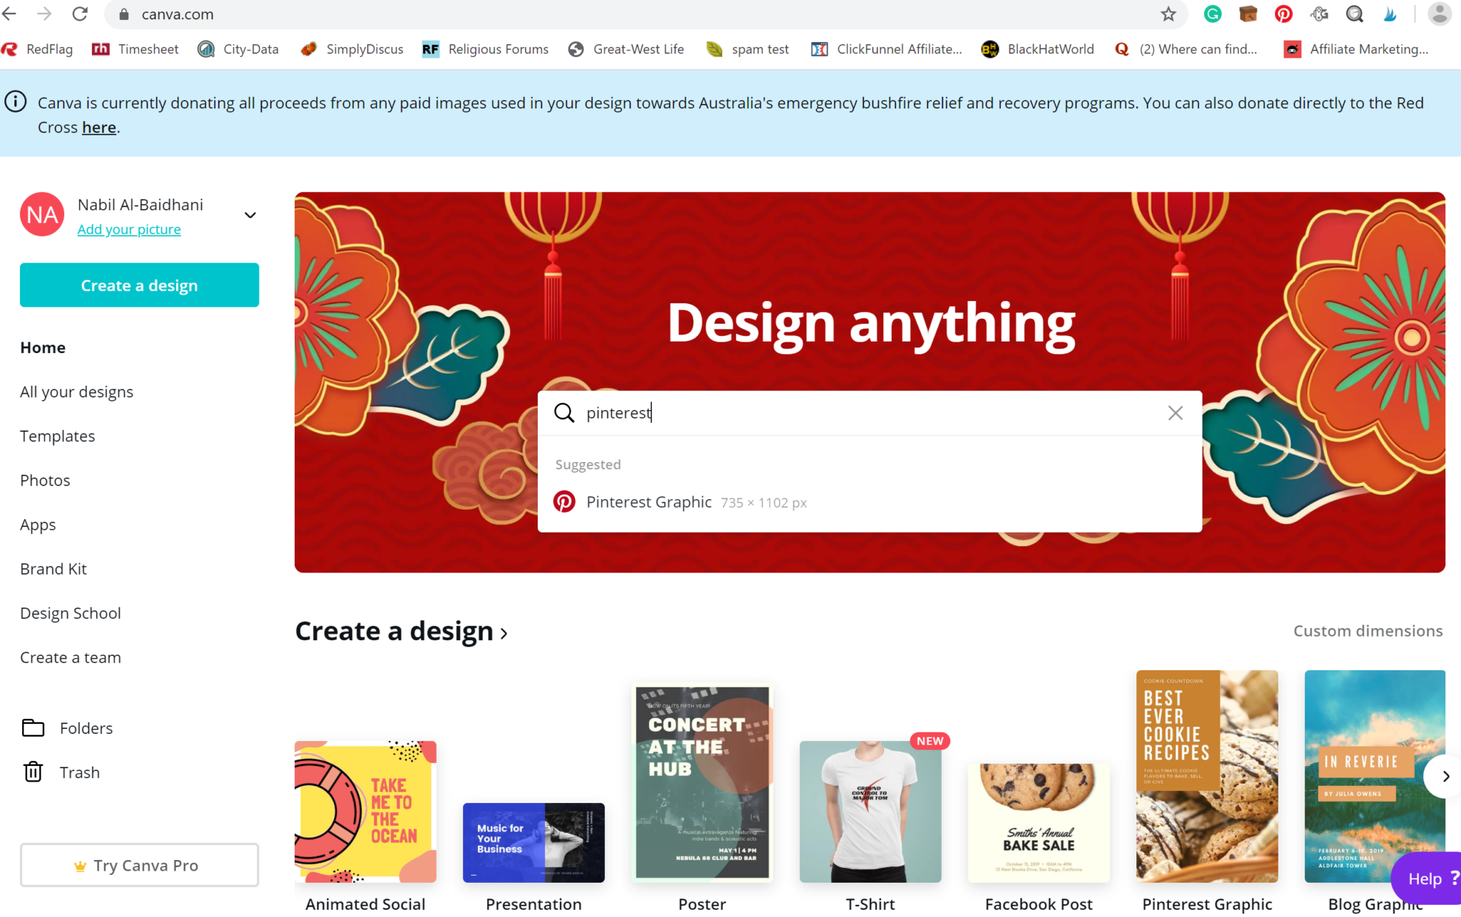Open the Custom dimensions option

point(1368,631)
